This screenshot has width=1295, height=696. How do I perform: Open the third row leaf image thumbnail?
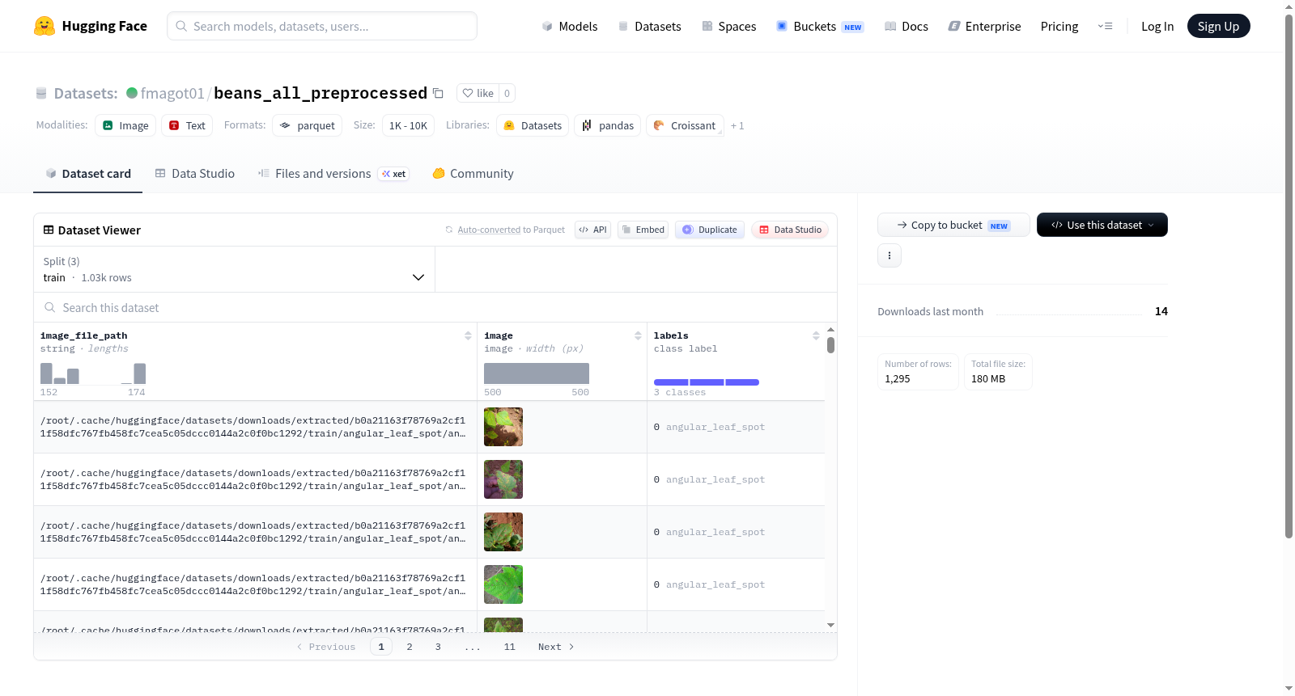point(503,532)
